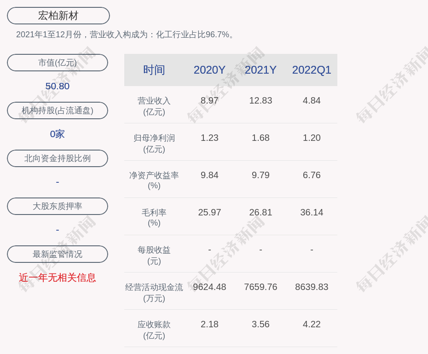Select net profit value 1.20
Screen dimensions: 428x354
pos(312,138)
